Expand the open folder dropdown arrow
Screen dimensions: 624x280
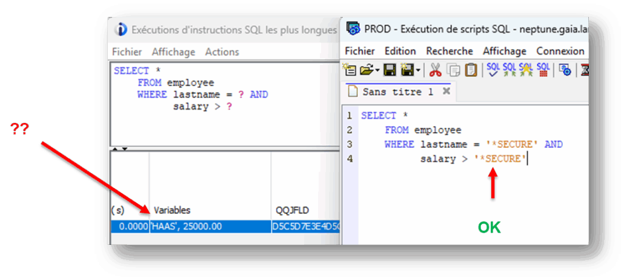[378, 70]
